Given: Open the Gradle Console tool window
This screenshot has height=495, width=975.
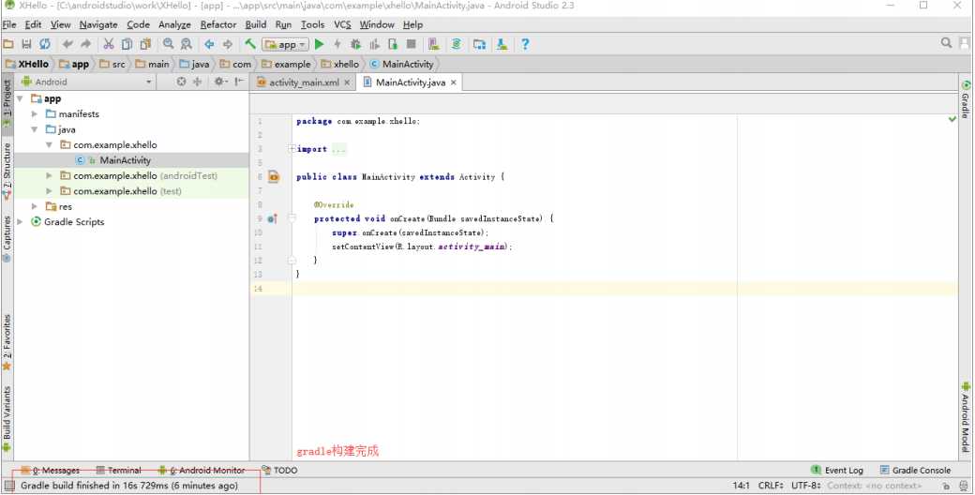Looking at the screenshot, I should (915, 471).
